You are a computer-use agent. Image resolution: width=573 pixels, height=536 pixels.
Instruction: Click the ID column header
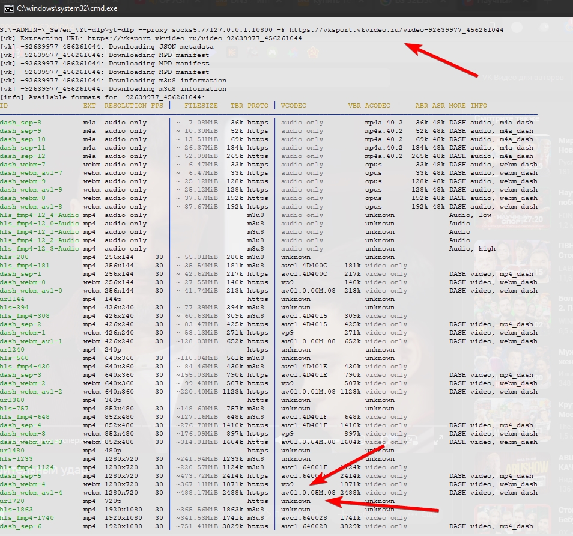(x=4, y=105)
